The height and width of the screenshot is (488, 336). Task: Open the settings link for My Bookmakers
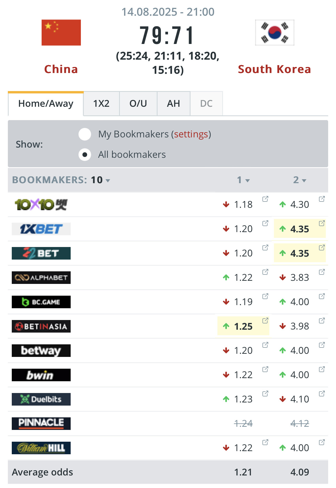coord(191,134)
